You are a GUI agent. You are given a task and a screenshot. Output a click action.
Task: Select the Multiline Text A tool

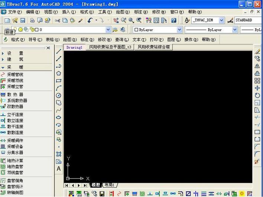coord(59,168)
